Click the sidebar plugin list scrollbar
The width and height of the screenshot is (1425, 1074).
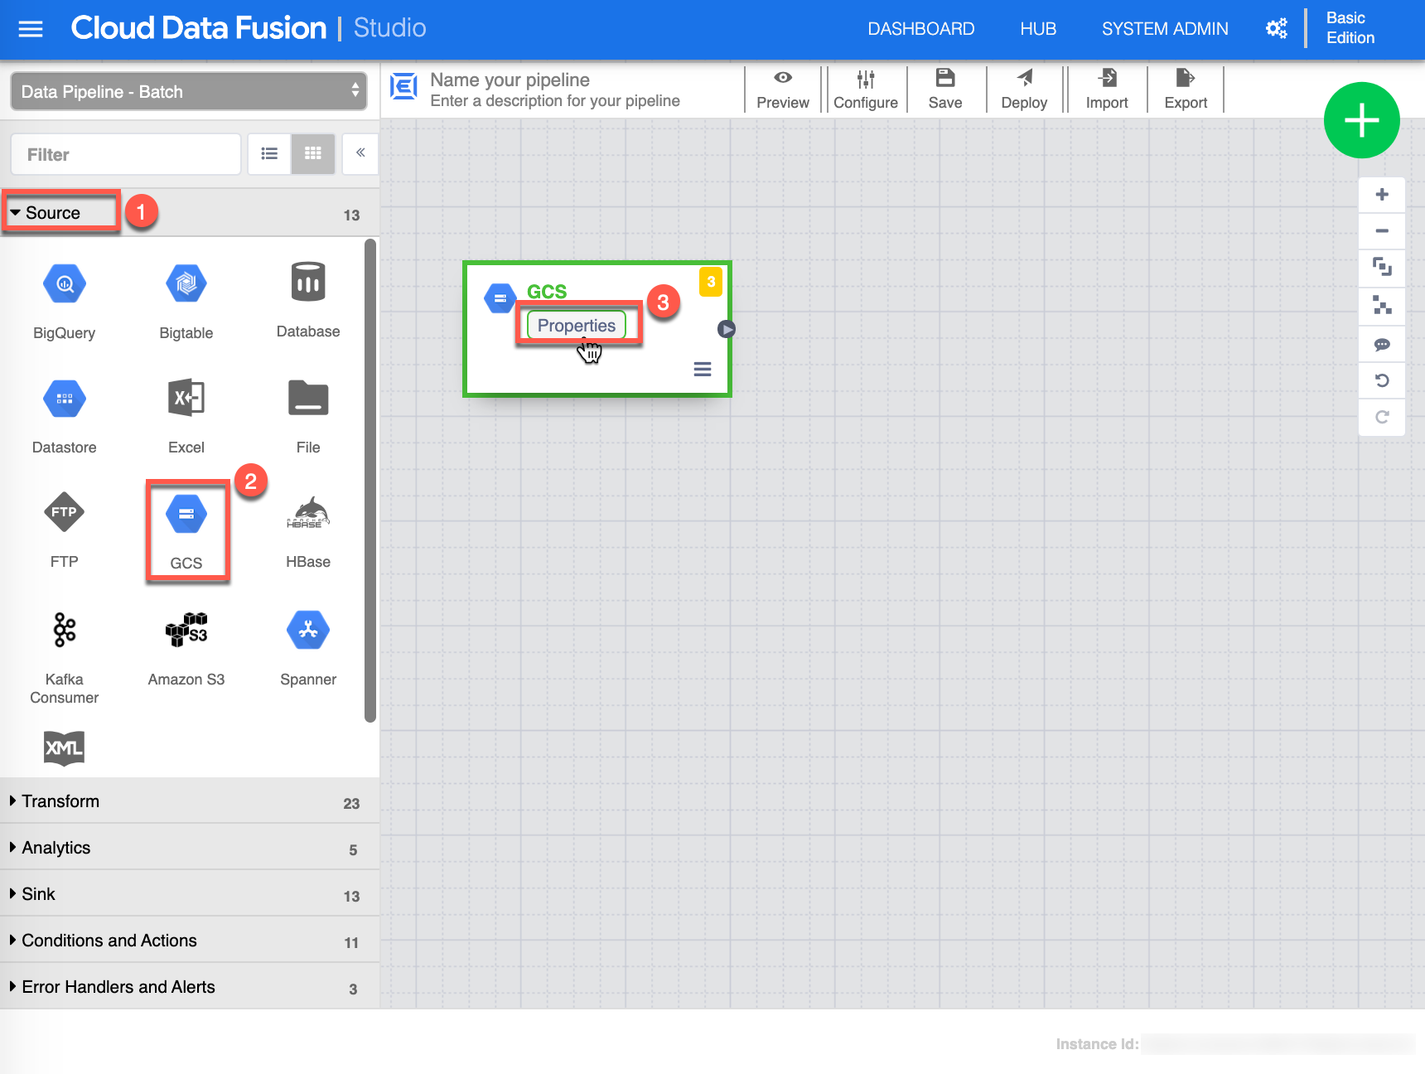click(x=370, y=481)
